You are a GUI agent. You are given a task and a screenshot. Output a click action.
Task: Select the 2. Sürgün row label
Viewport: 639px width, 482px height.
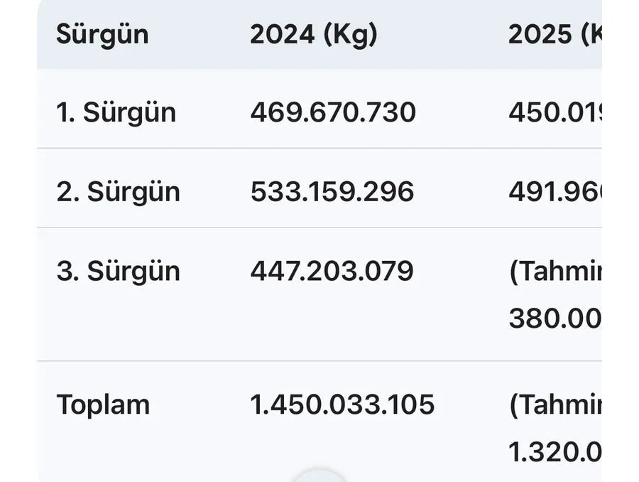click(118, 192)
